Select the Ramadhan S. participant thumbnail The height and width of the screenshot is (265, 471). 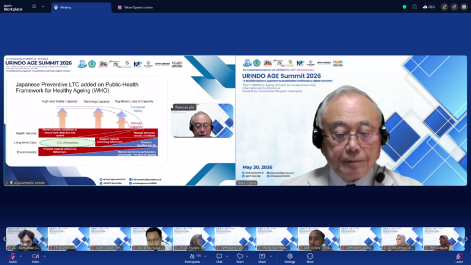pyautogui.click(x=27, y=239)
